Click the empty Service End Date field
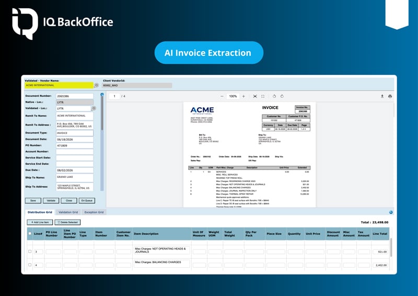This screenshot has height=296, width=418. pos(75,164)
